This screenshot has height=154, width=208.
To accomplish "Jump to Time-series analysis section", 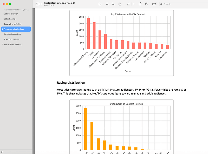I will pos(12,34).
